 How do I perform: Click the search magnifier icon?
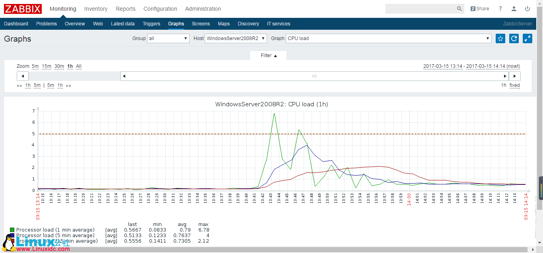click(x=459, y=8)
